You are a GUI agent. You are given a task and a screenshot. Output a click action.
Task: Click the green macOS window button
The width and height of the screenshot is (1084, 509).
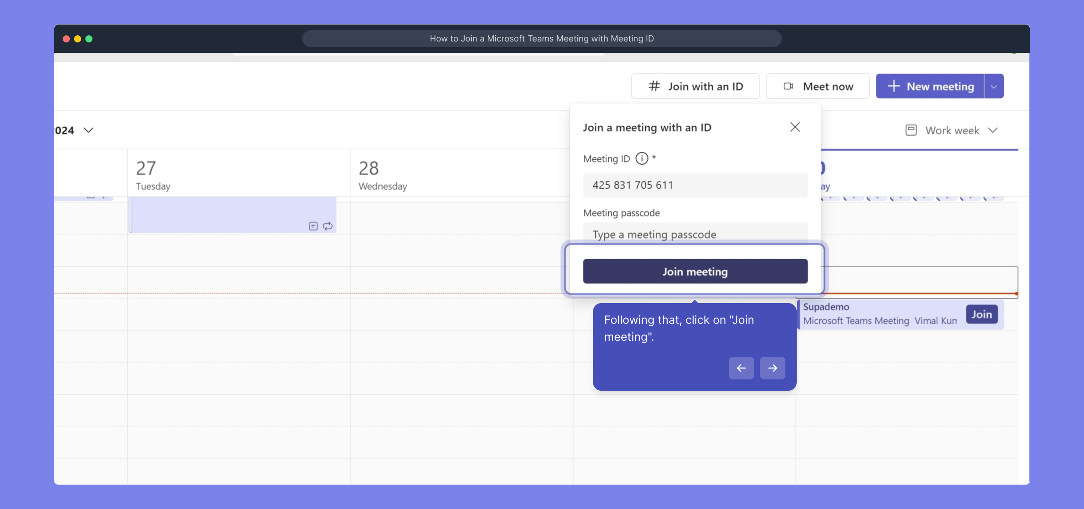pos(89,39)
